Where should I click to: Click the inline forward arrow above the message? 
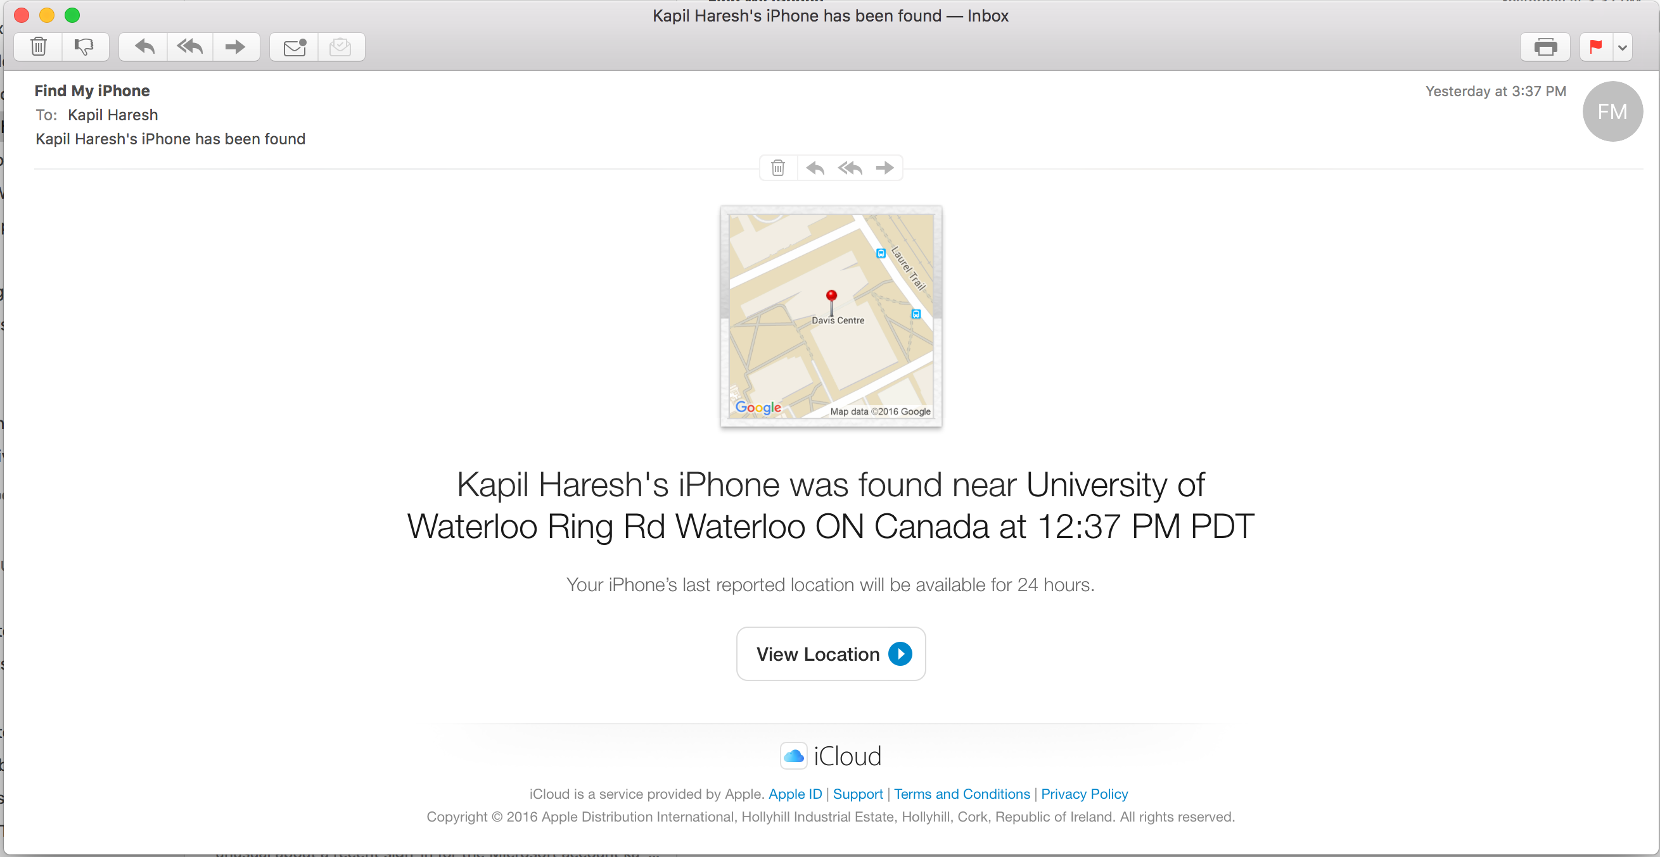[884, 168]
